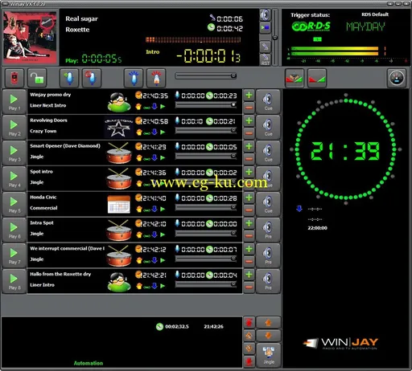412x371 pixels.
Task: Trigger Play 7 for We interrupt commercial
Action: coord(14,256)
